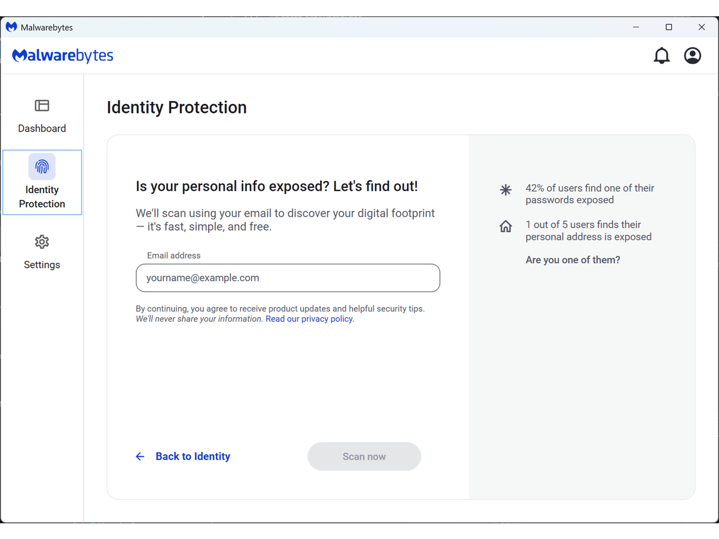The width and height of the screenshot is (719, 539).
Task: Click the Email address input field
Action: pos(288,278)
